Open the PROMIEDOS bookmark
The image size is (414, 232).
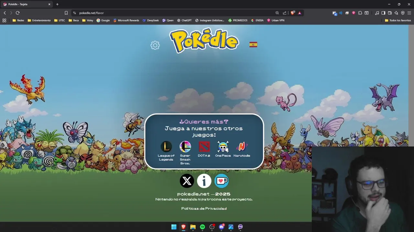(x=238, y=20)
